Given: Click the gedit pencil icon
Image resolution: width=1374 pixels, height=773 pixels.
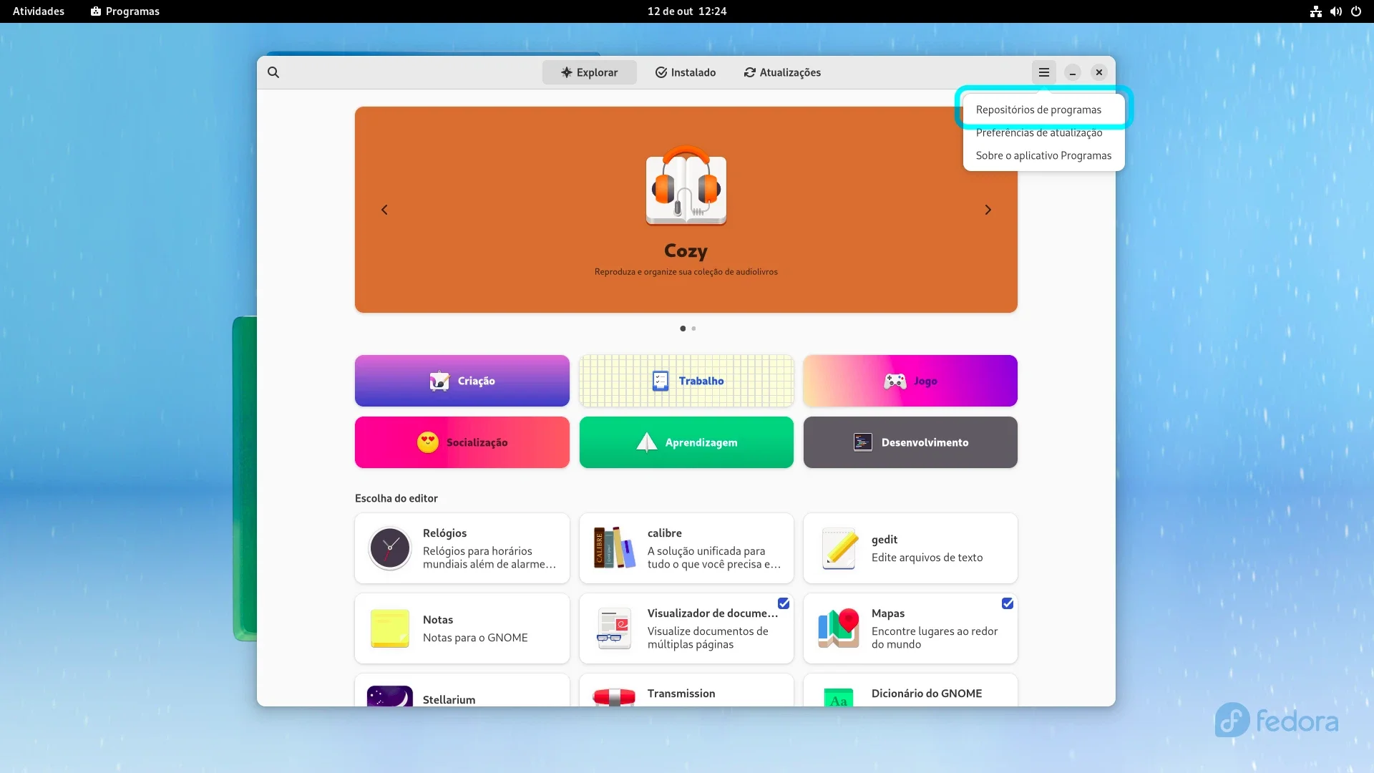Looking at the screenshot, I should 839,548.
